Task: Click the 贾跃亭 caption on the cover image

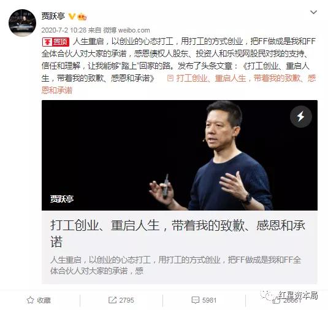Action: tap(62, 199)
